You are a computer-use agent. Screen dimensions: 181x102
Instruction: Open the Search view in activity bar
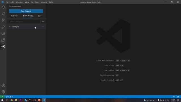(3, 14)
